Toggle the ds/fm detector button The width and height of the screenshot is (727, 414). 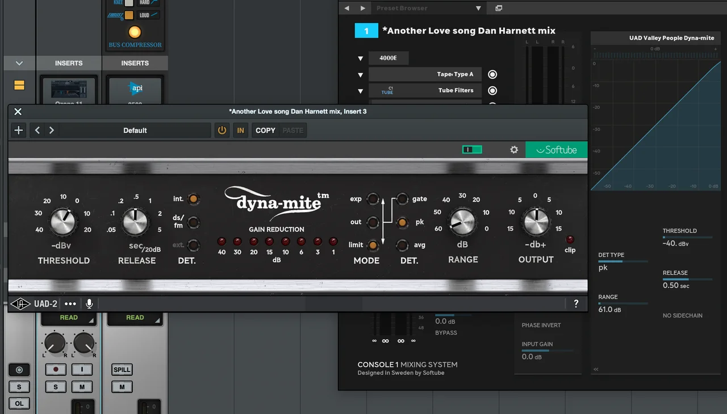tap(194, 222)
